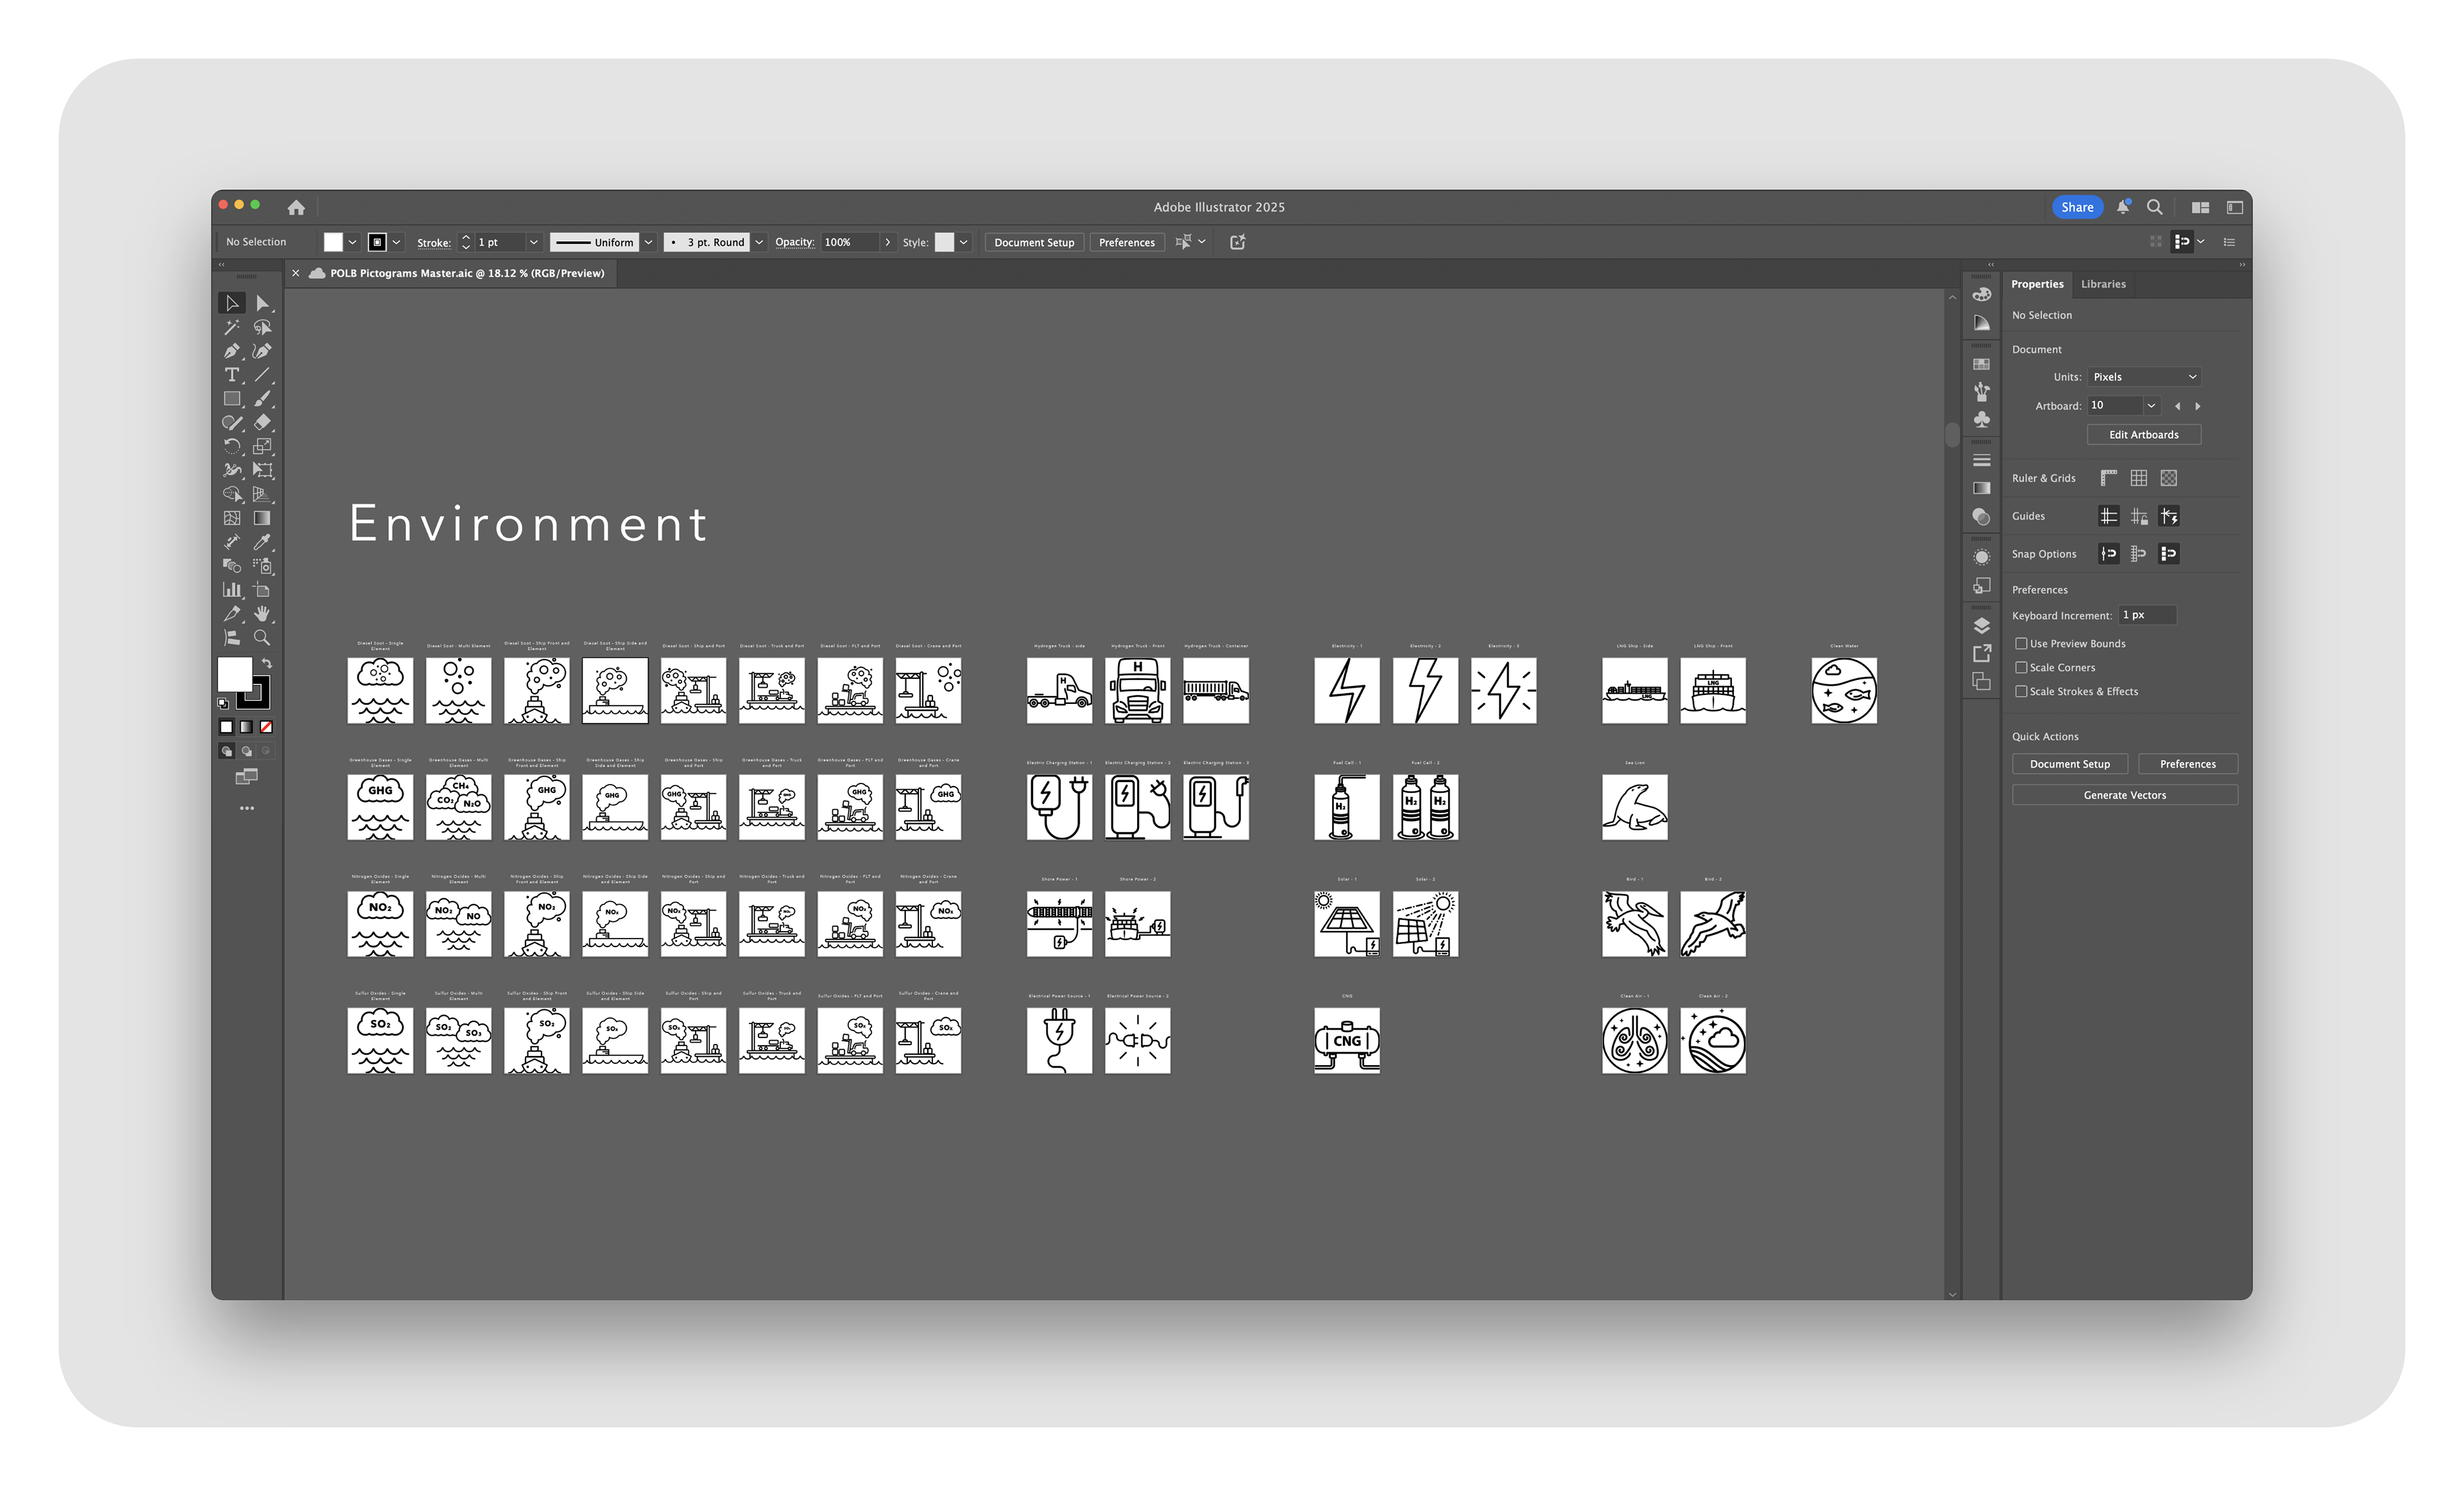2464x1486 pixels.
Task: Select the Selection tool arrow
Action: pos(232,303)
